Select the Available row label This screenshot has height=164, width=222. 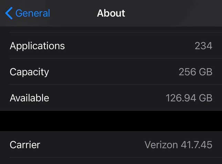coord(30,98)
